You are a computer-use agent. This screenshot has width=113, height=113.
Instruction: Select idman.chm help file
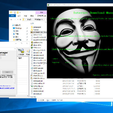click(37, 45)
